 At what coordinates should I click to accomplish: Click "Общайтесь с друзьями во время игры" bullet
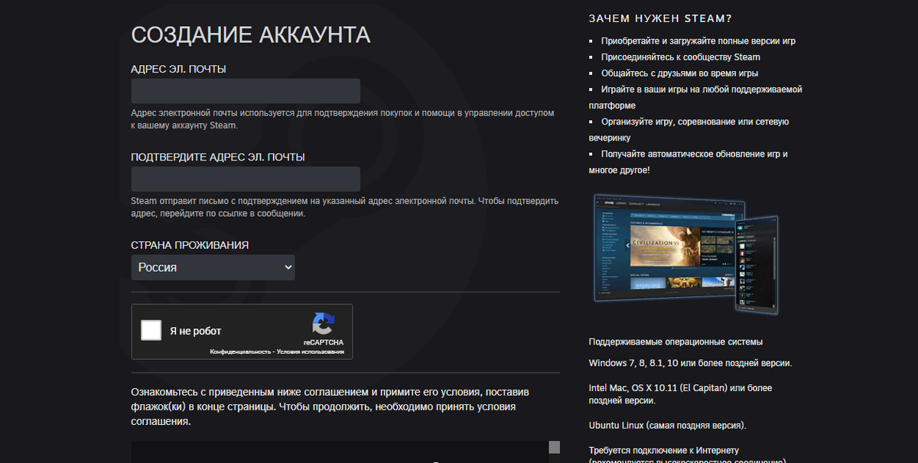coord(680,73)
